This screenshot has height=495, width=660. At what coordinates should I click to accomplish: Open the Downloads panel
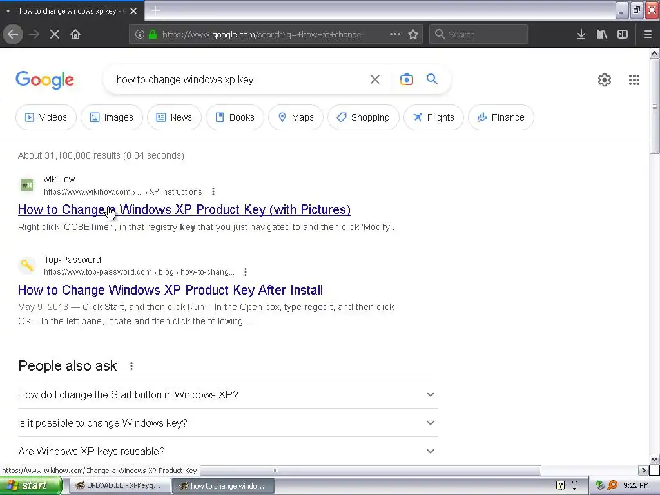coord(581,34)
